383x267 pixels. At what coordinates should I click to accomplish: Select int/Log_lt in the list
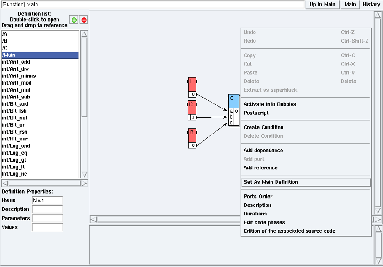tap(40, 167)
